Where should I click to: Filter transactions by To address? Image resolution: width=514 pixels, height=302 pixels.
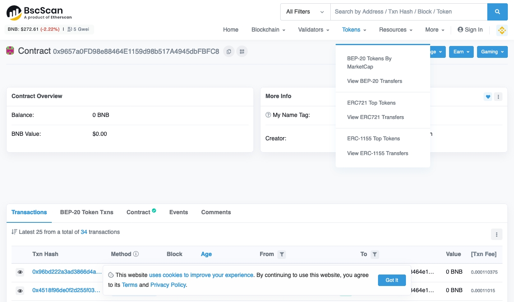click(x=374, y=254)
